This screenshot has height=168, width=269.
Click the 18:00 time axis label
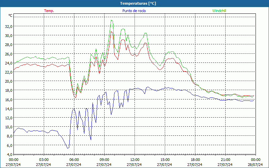point(195,160)
